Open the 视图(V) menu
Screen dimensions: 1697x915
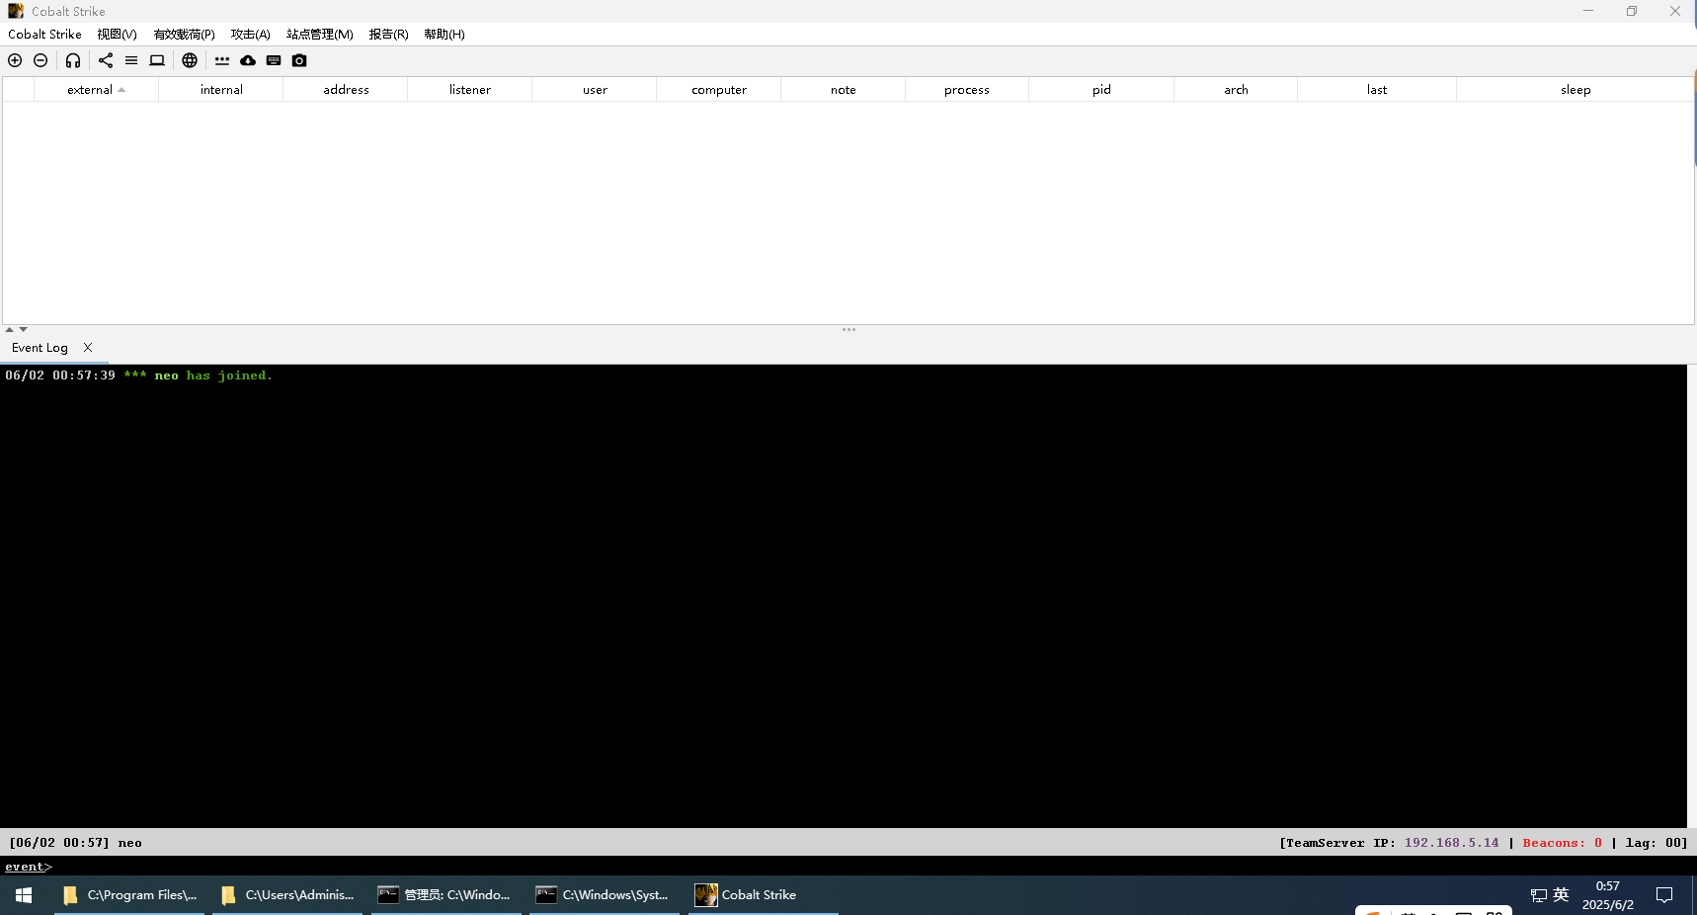point(117,34)
